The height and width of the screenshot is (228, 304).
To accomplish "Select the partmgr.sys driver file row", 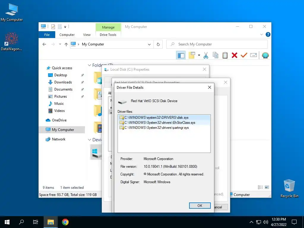I will pyautogui.click(x=164, y=128).
